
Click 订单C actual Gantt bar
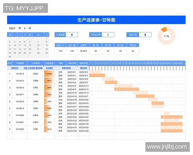126,89
